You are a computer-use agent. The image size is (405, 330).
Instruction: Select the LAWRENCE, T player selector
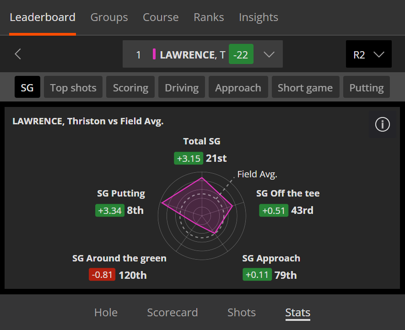[192, 55]
